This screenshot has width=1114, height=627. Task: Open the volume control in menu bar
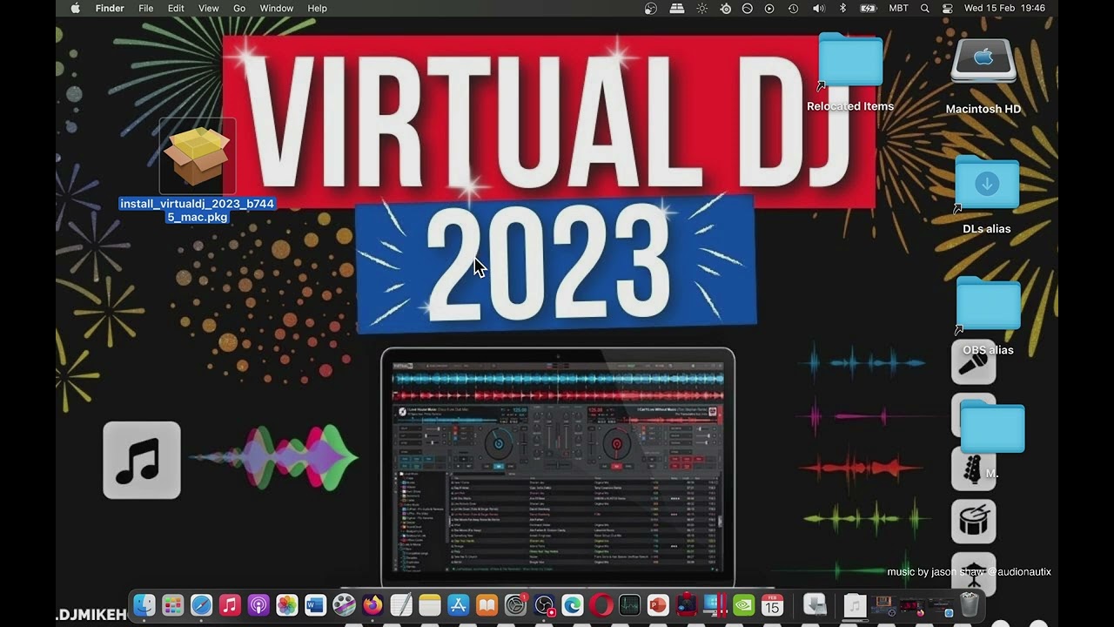point(819,8)
